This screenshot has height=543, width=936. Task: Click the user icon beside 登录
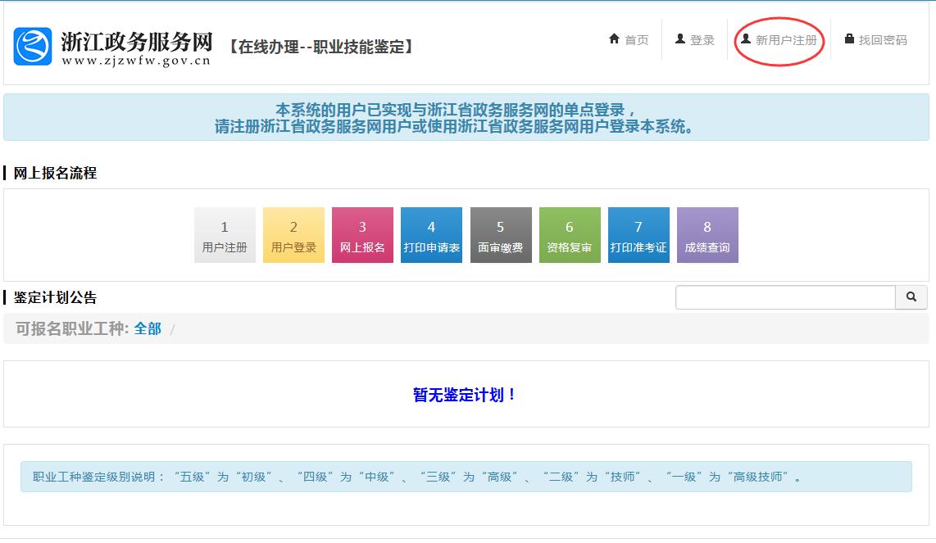coord(679,39)
